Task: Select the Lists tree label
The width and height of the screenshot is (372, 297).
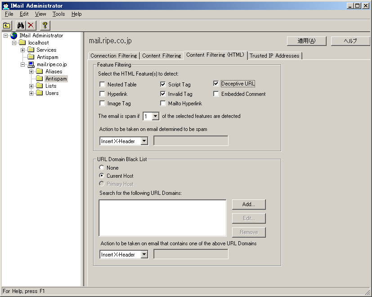Action: click(51, 86)
